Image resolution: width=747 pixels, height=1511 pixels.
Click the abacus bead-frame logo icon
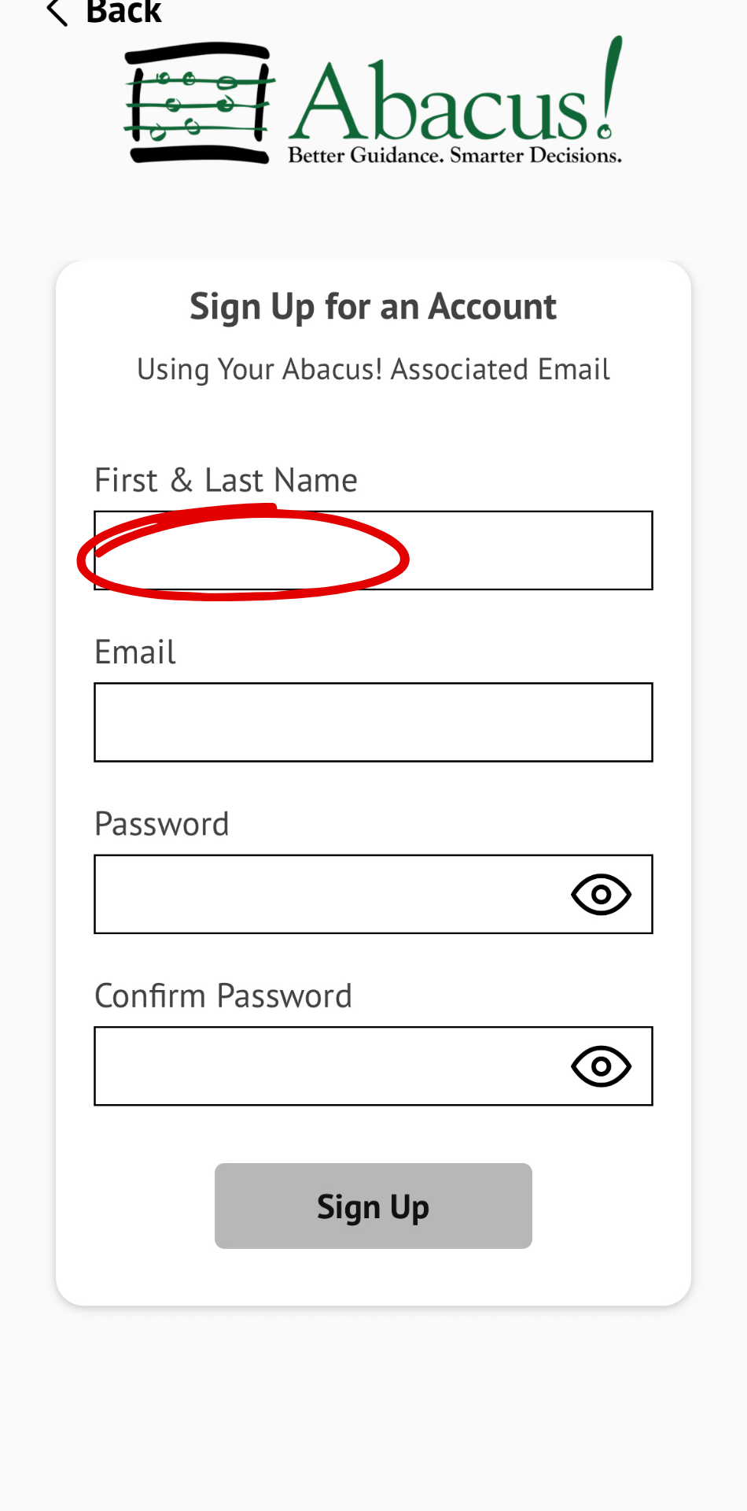pos(199,103)
